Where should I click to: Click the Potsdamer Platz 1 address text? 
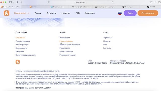[128, 63]
